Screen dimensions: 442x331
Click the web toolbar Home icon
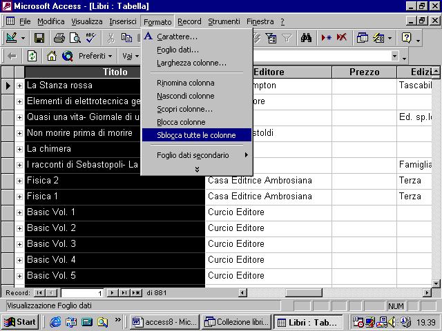(x=52, y=56)
